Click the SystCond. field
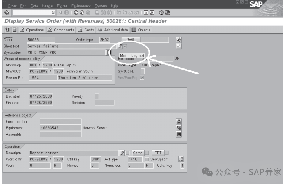 [143, 71]
